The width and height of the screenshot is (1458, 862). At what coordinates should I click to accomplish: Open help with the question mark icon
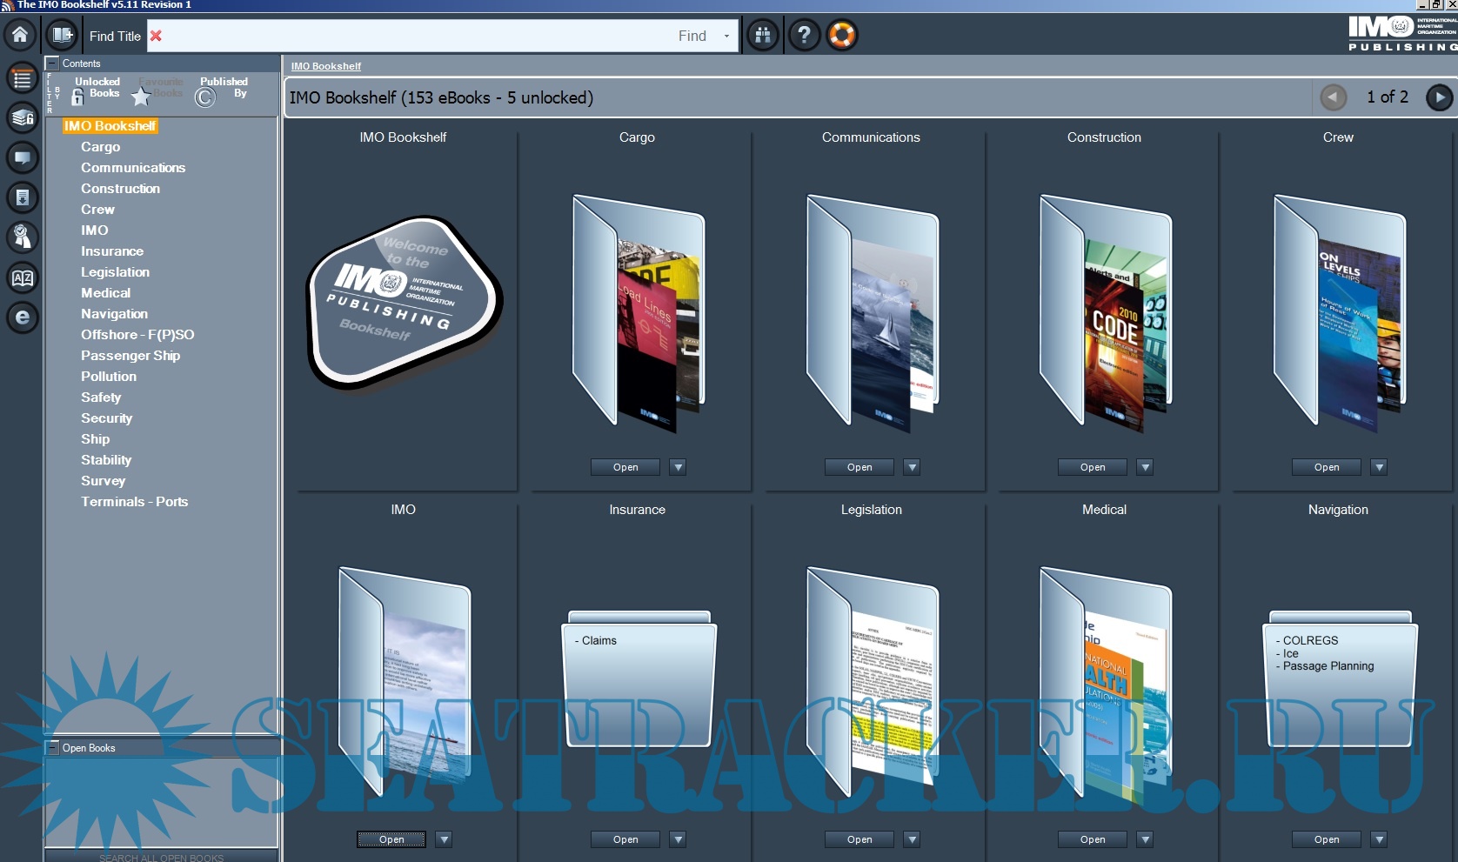click(x=804, y=35)
